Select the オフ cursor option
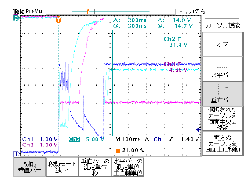 coord(222,44)
